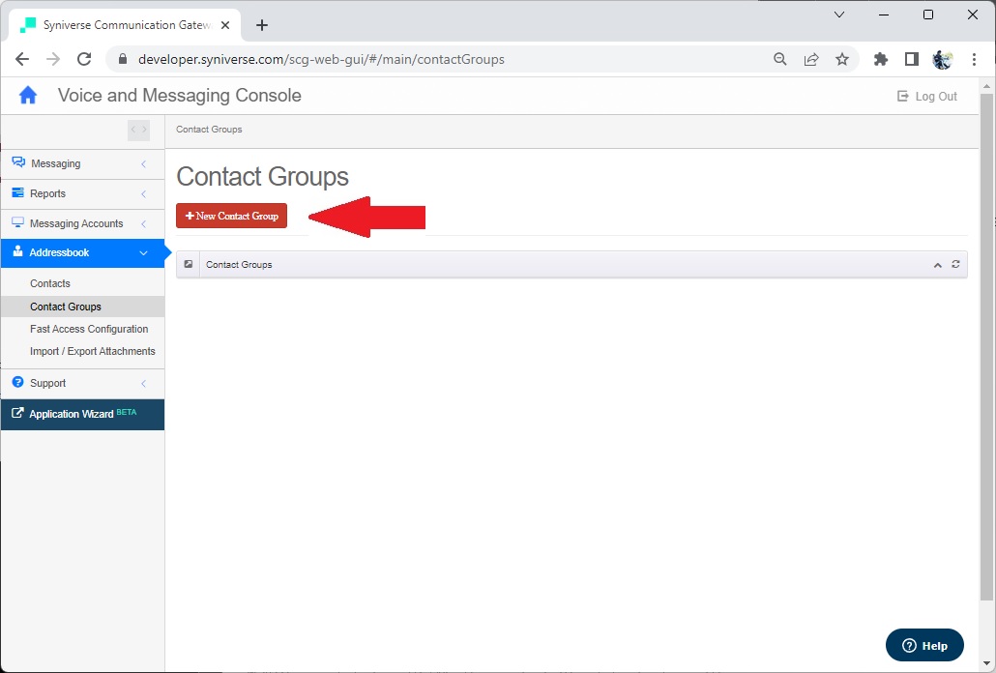Click the Messaging Accounts monitor icon
The width and height of the screenshot is (996, 673).
point(17,222)
